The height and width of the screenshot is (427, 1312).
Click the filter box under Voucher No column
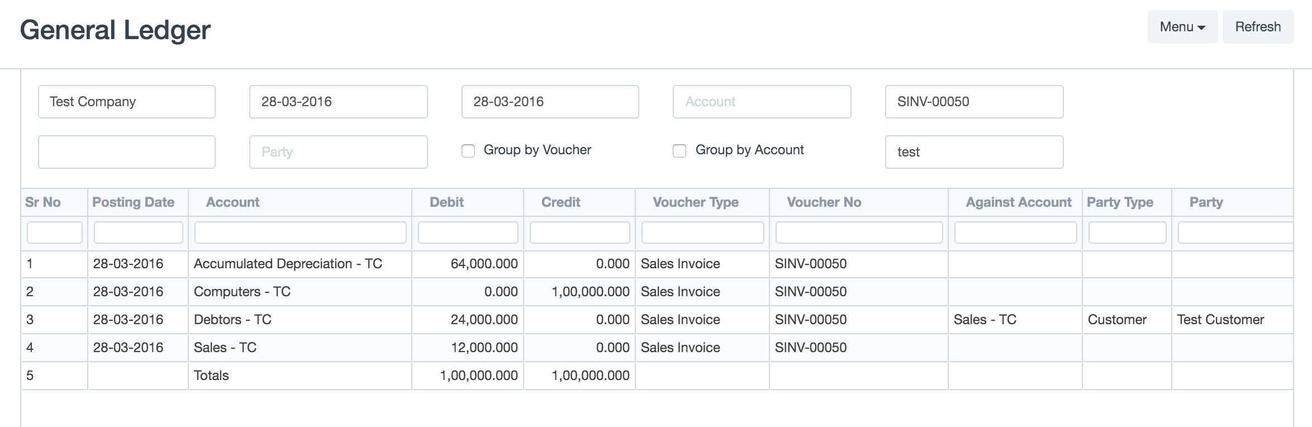tap(859, 233)
